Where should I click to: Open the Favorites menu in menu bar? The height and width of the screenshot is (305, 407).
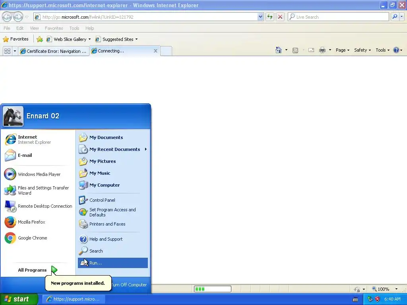(x=54, y=28)
